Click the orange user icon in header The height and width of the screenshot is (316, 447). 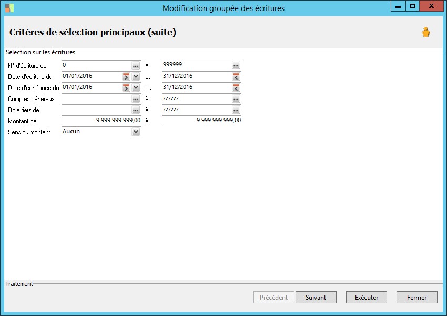pos(426,32)
